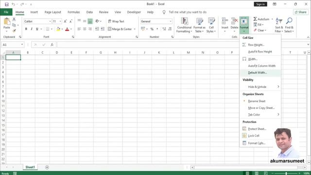Click the Increase Indent icon
Image resolution: width=311 pixels, height=175 pixels.
pos(103,29)
